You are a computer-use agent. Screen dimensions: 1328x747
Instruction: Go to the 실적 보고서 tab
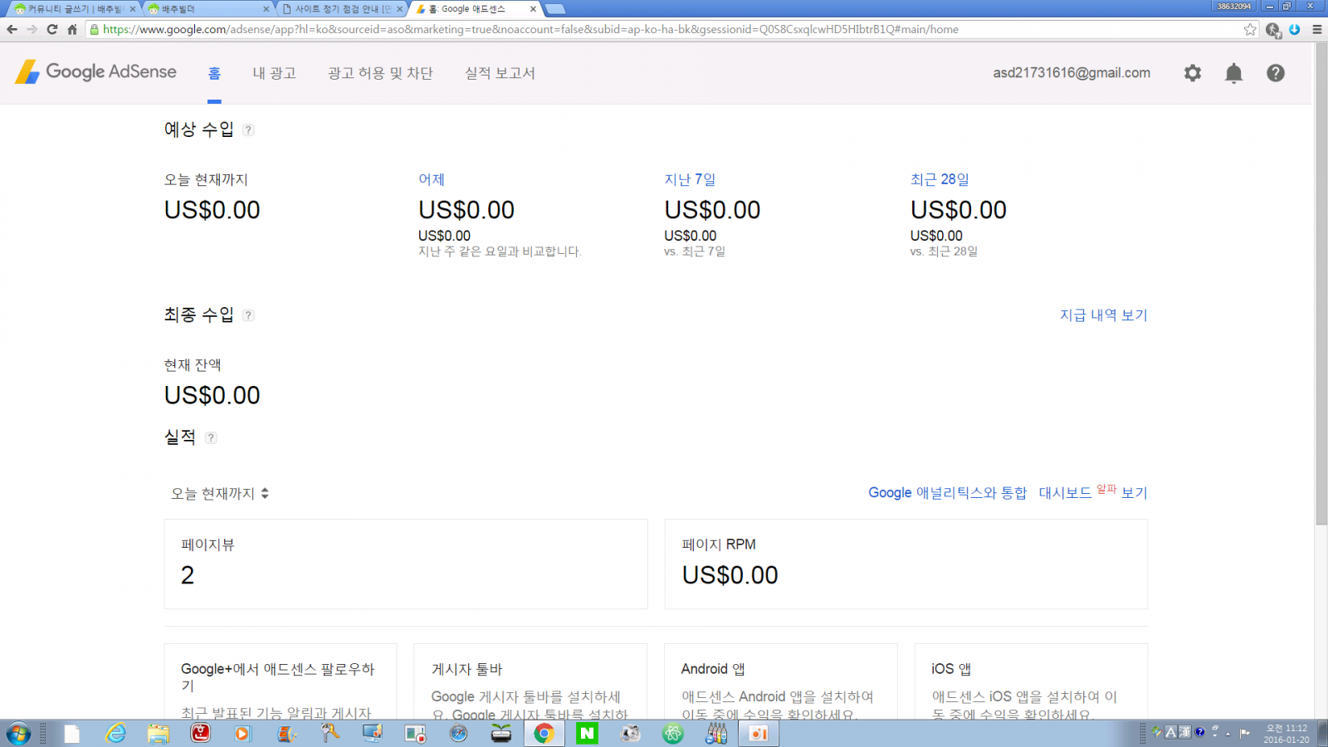click(x=500, y=73)
